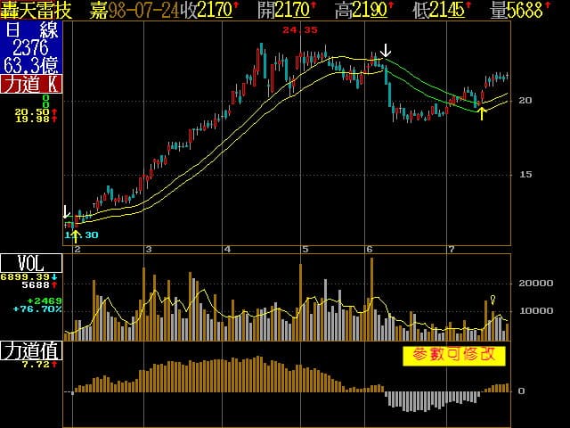
Task: Select the 力道 K indicator label
Action: pos(31,84)
